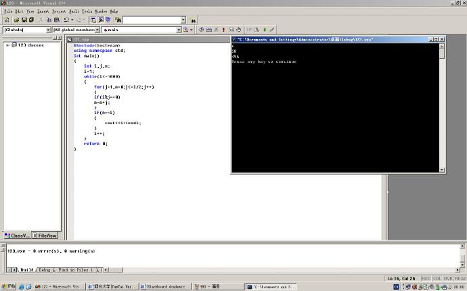Select the Find in Files 1 tab
This screenshot has height=291, width=467.
[x=76, y=270]
